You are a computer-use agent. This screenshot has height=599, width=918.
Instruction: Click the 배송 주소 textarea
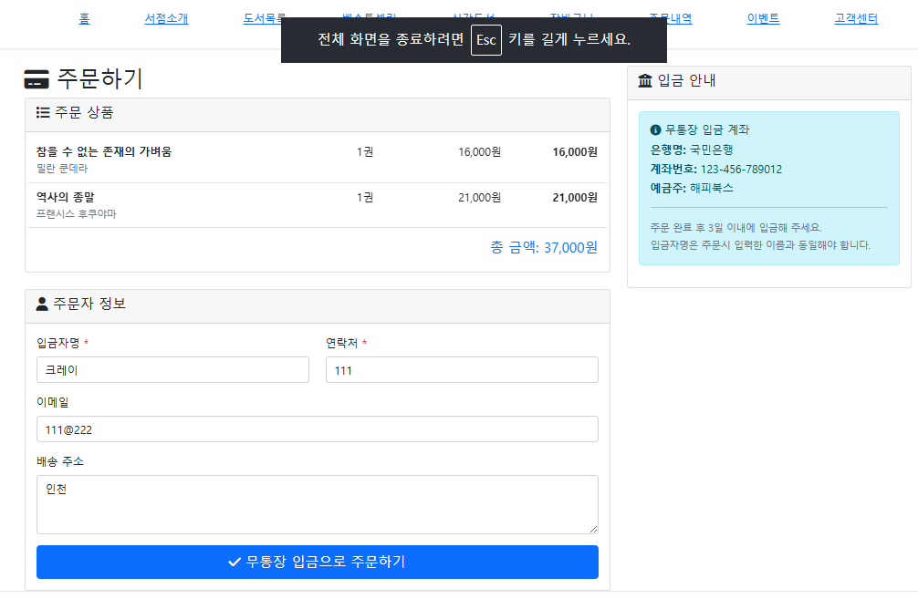click(318, 504)
